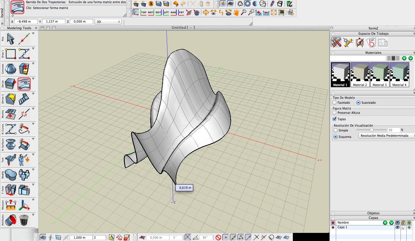Click the Materiales panel header

374,53
